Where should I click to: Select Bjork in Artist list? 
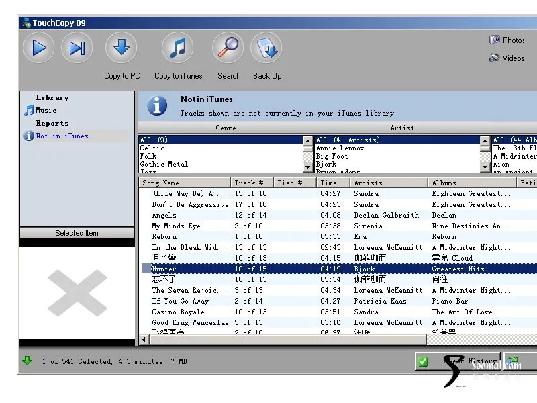326,164
